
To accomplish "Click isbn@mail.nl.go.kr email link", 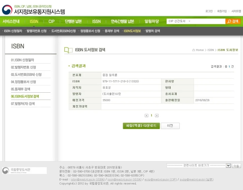I will (88, 179).
